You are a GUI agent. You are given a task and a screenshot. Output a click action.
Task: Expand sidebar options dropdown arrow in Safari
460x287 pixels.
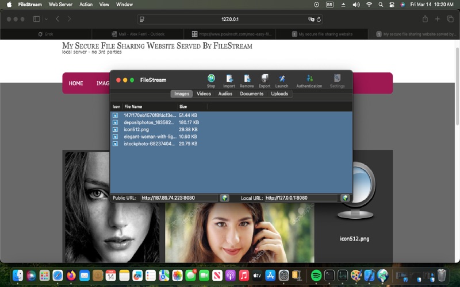coord(46,19)
